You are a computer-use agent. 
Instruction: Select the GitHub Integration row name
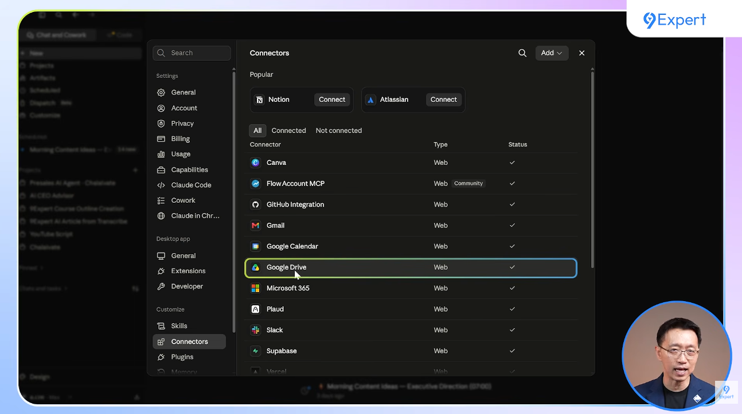coord(295,204)
